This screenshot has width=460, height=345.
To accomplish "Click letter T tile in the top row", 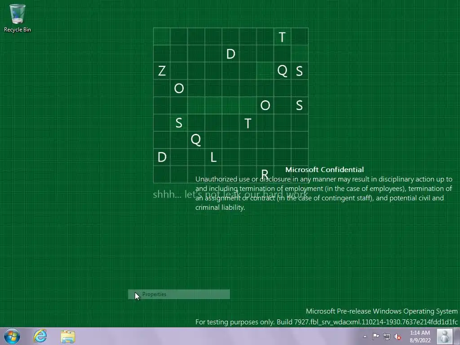I will point(282,37).
